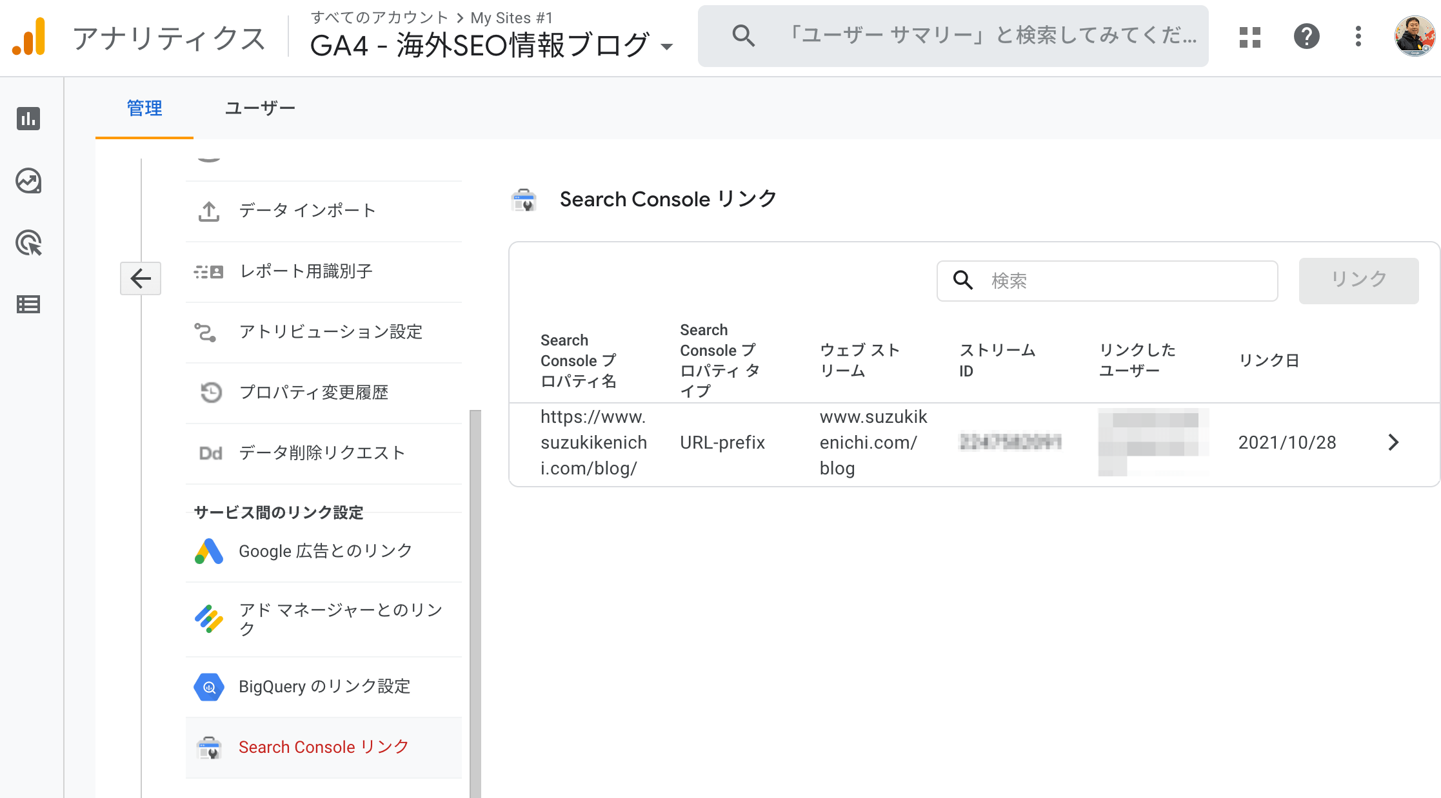Click the Google Analytics logo
The image size is (1441, 798).
click(x=29, y=37)
